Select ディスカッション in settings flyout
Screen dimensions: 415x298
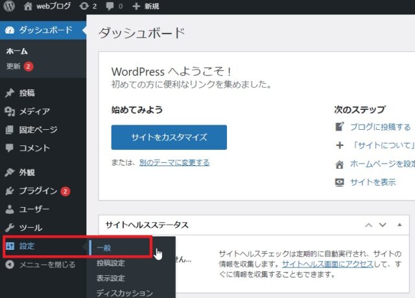coord(124,293)
